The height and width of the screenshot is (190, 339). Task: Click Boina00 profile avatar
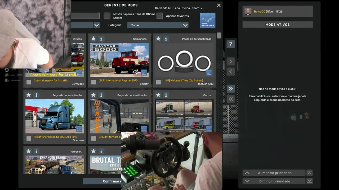(248, 12)
